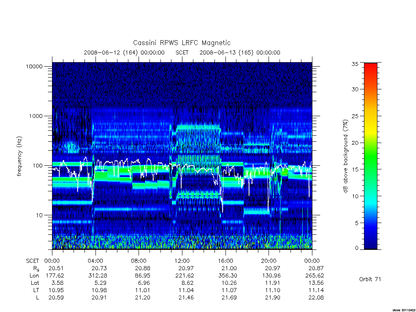Click the 15 value on color bar
The height and width of the screenshot is (312, 416).
coord(355,169)
